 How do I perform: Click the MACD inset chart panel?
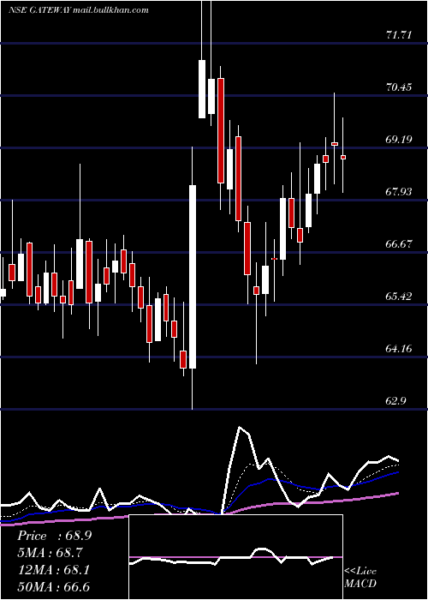tap(235, 557)
